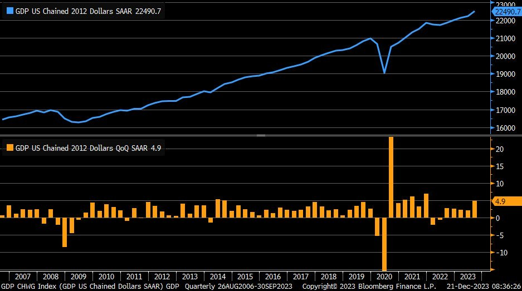Select the 2007 year label on the x-axis
This screenshot has width=522, height=291.
23,277
